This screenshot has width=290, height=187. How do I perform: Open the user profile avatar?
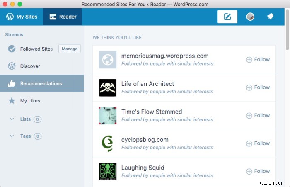point(250,17)
